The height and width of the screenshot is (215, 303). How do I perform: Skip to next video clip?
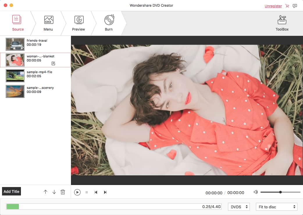(x=105, y=192)
